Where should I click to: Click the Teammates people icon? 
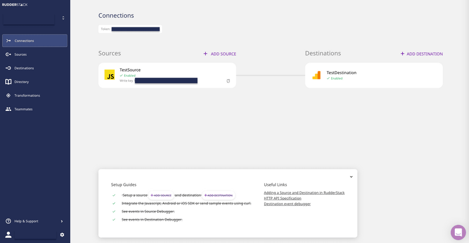coord(8,109)
